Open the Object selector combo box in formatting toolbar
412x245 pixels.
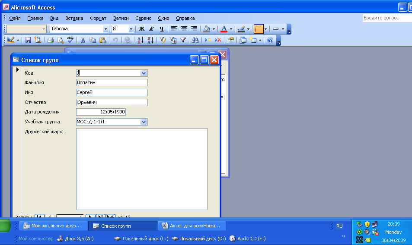click(x=26, y=29)
